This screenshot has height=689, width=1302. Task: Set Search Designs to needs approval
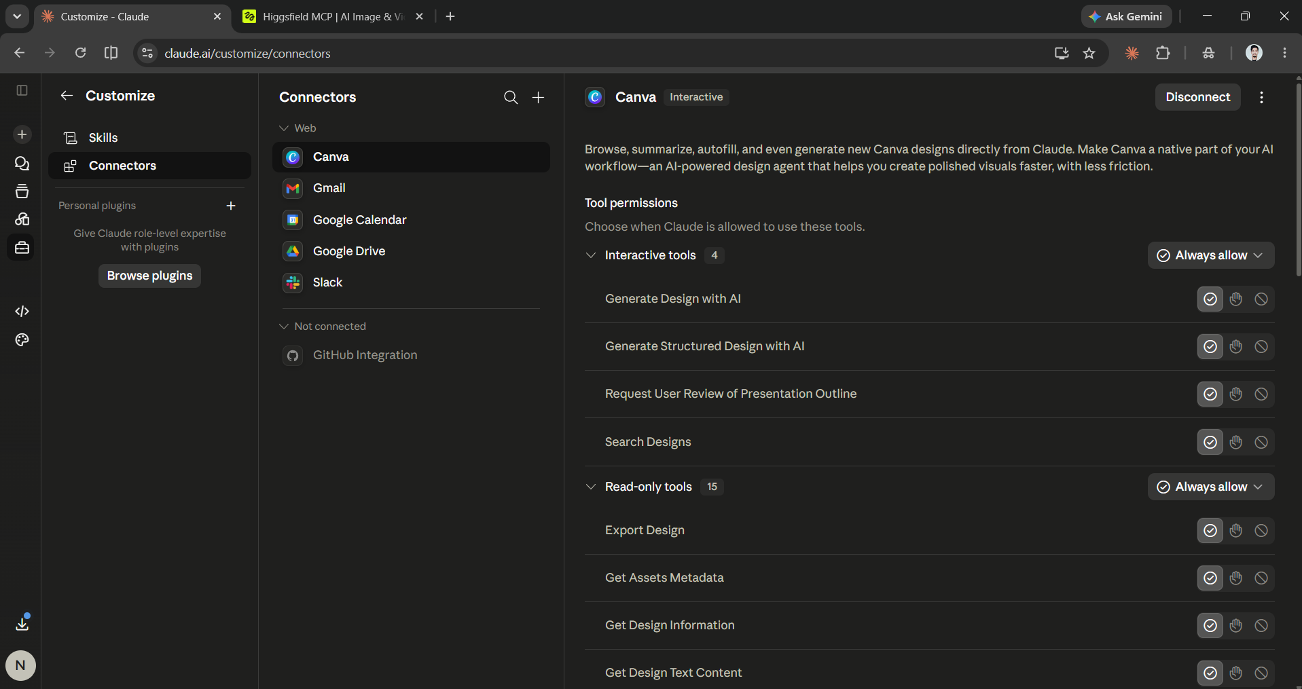click(x=1235, y=443)
